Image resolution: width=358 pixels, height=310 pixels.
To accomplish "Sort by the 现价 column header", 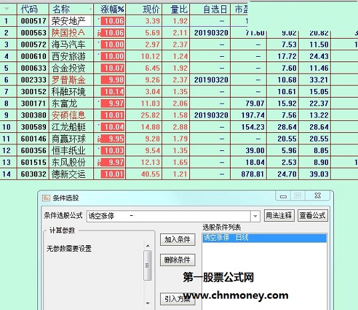I will [x=151, y=9].
